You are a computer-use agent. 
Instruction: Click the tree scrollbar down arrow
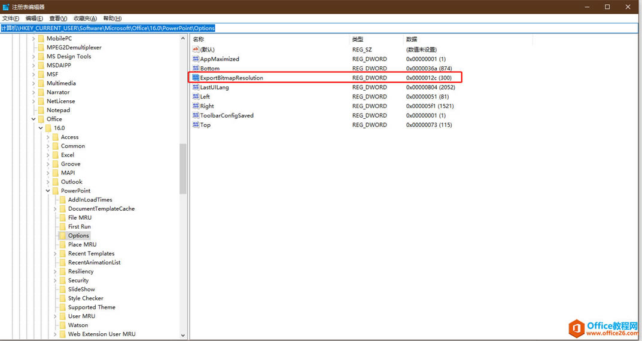[183, 336]
